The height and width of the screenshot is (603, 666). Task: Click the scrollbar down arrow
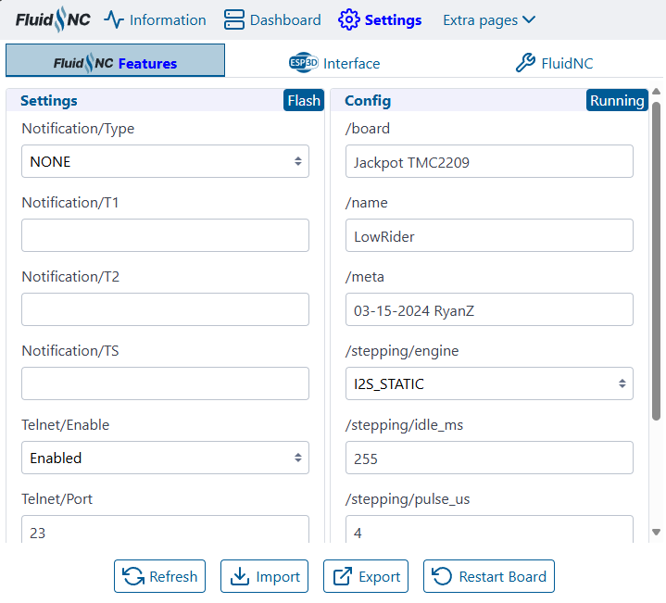656,532
